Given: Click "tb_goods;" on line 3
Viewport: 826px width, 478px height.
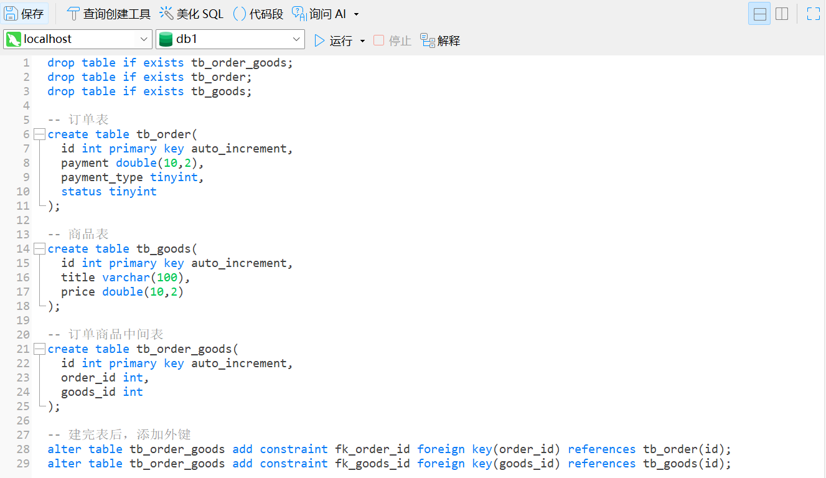Looking at the screenshot, I should [222, 91].
